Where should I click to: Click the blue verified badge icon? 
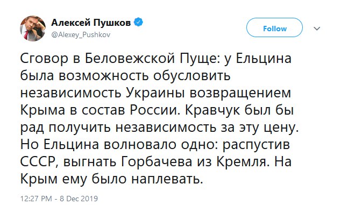[x=138, y=22]
